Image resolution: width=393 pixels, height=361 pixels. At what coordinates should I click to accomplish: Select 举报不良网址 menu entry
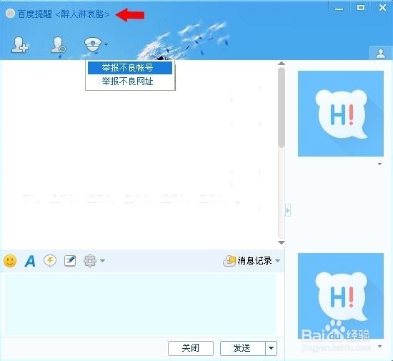(x=130, y=81)
